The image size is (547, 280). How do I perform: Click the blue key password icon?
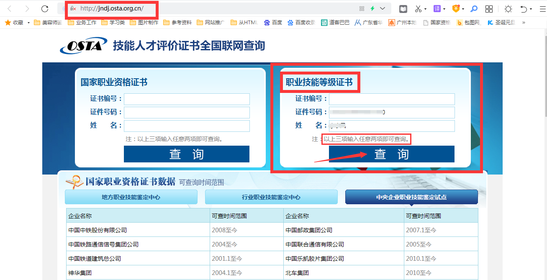click(474, 9)
